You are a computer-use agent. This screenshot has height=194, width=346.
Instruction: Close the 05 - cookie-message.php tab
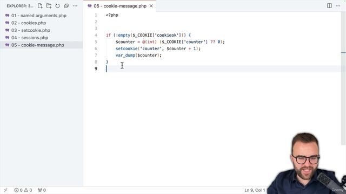pos(151,6)
